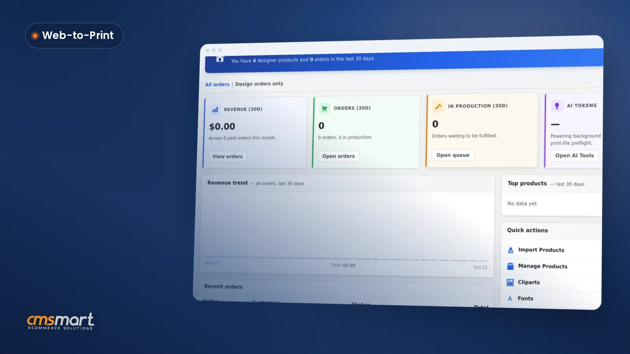Click the home icon in blue banner
Viewport: 630px width, 354px height.
(220, 59)
